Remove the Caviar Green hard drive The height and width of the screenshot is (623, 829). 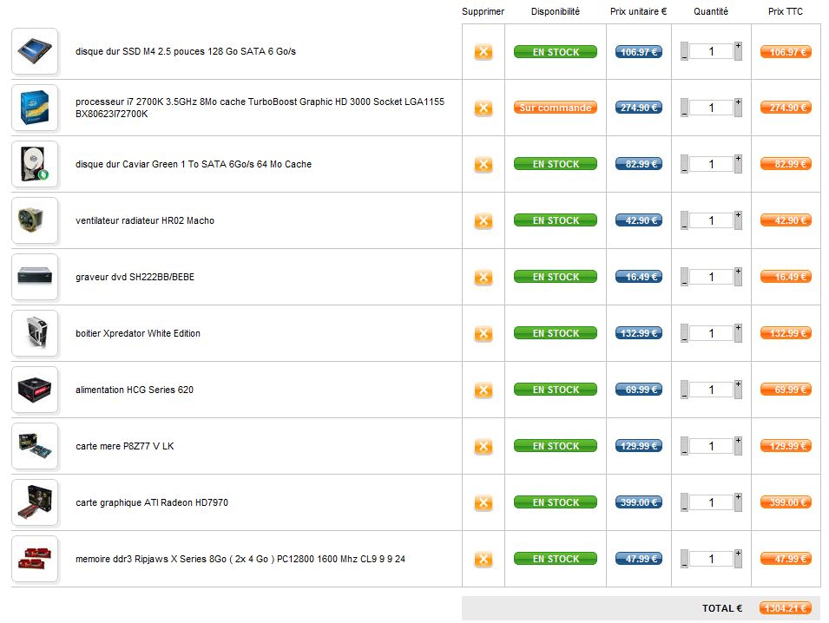click(x=484, y=165)
